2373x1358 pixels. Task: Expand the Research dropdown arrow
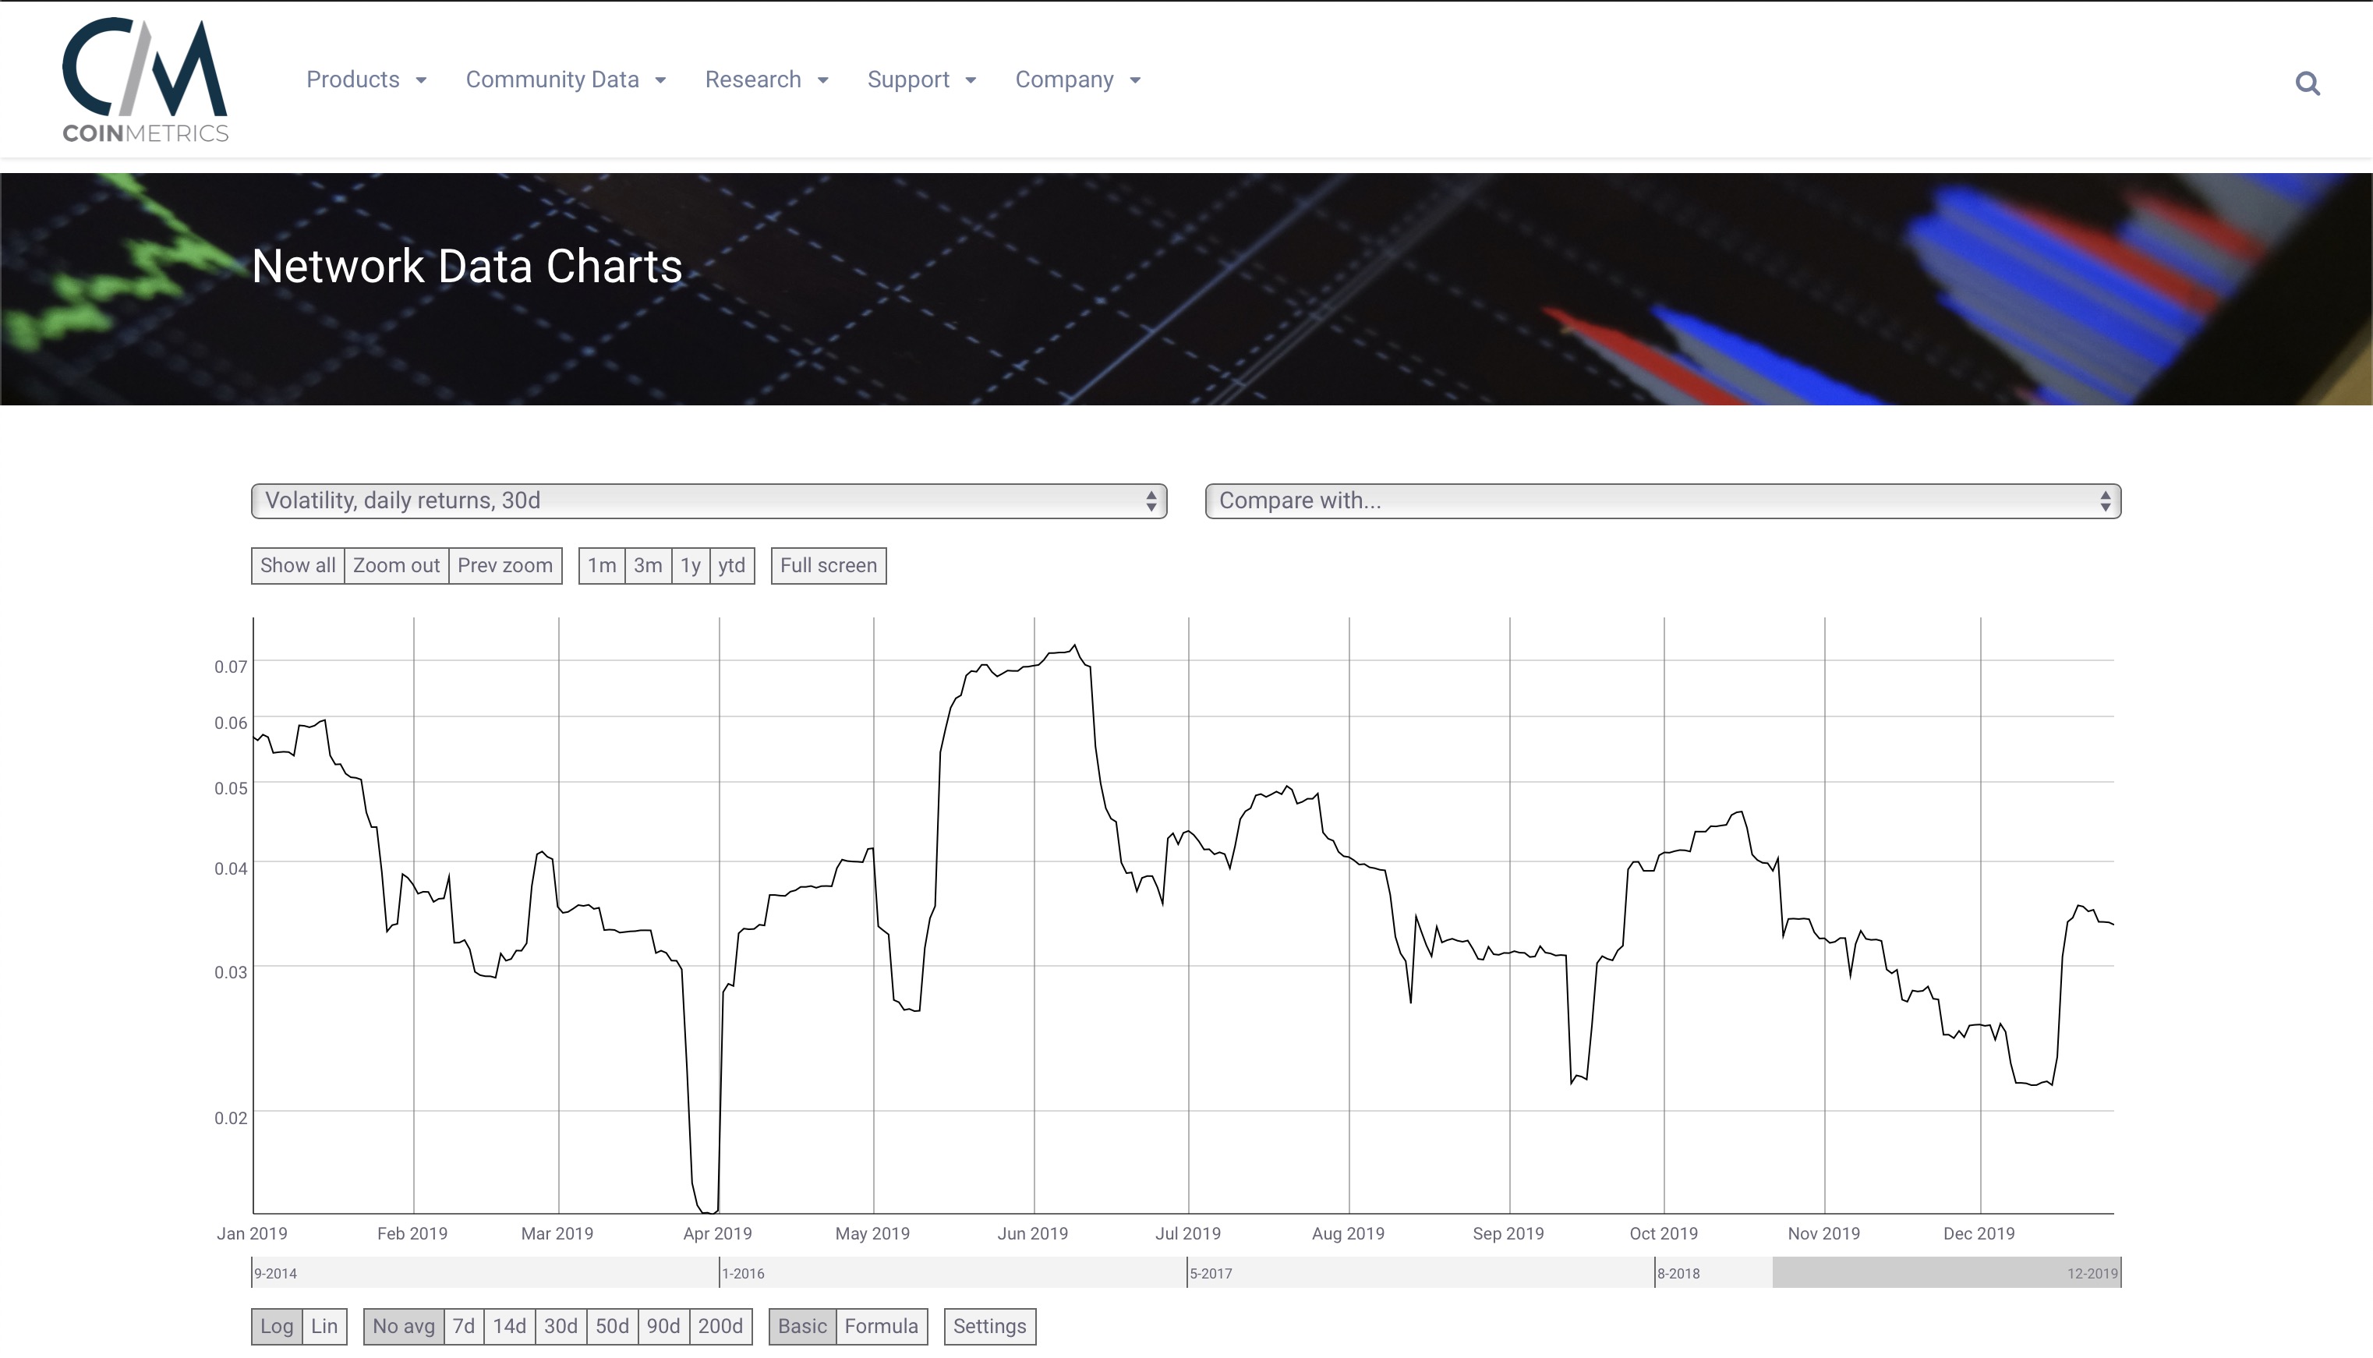tap(822, 81)
